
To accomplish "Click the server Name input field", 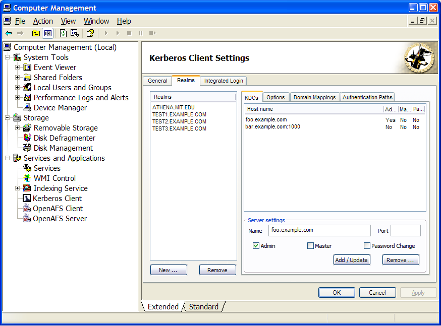I will [x=319, y=231].
